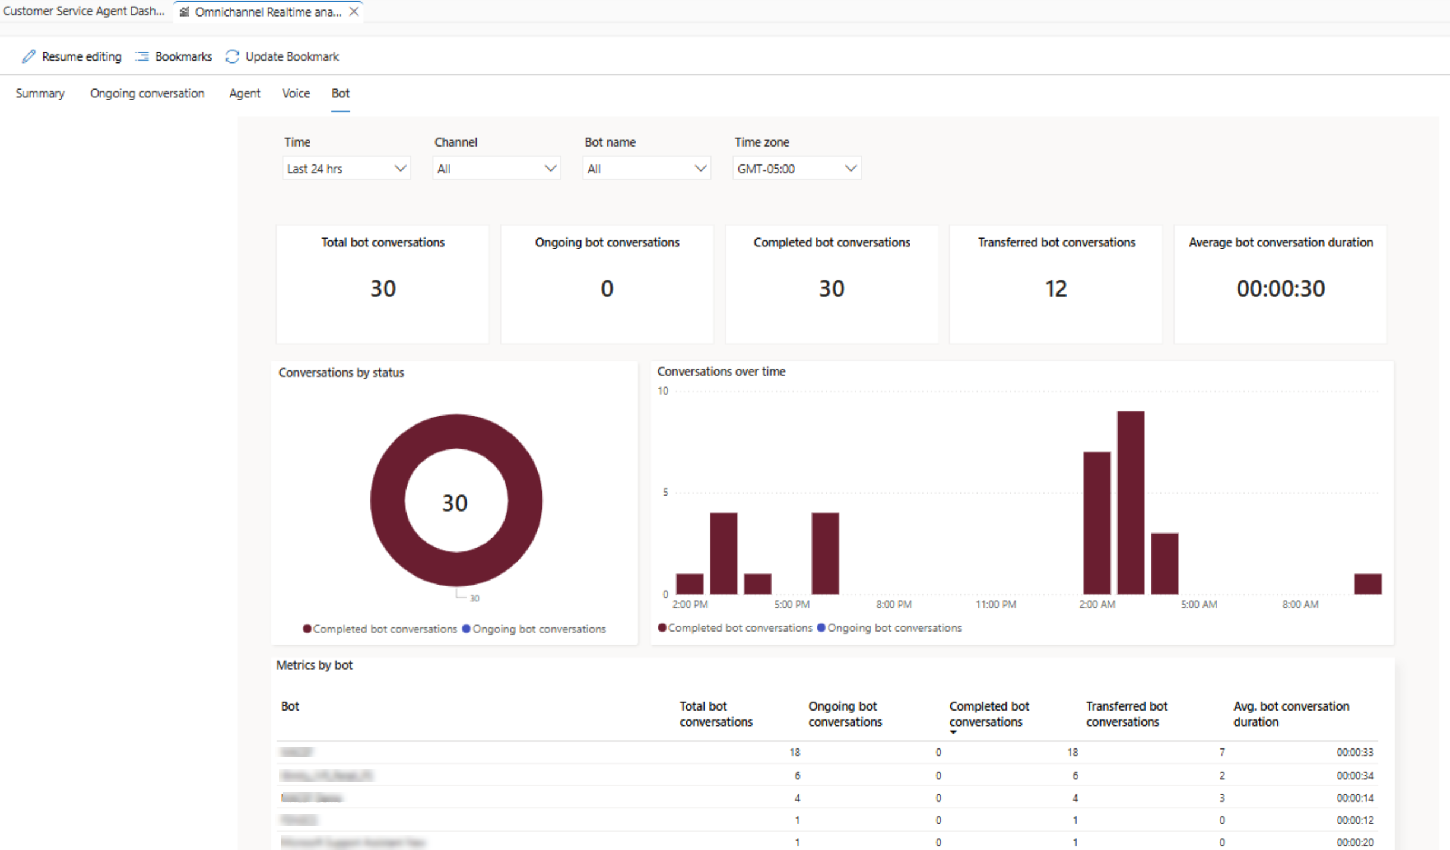
Task: Switch to Customer Service Agent Dashboard tab
Action: 84,11
